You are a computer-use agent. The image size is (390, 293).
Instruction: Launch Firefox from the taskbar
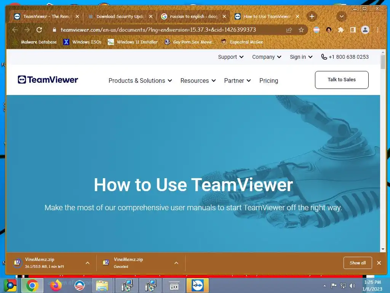click(56, 285)
